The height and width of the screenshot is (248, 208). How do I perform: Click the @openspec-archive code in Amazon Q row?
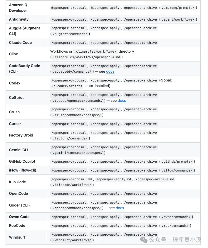click(140, 8)
